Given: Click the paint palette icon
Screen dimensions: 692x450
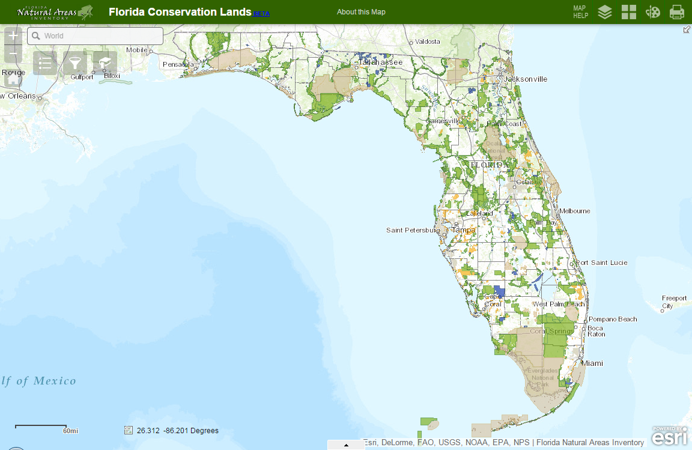Looking at the screenshot, I should click(x=653, y=11).
